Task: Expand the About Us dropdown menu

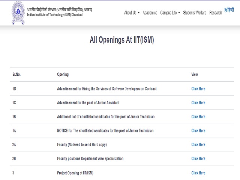Action: [x=132, y=13]
